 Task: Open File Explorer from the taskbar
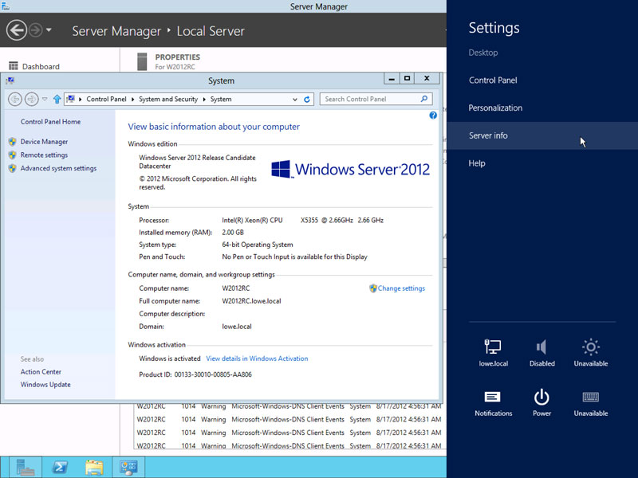94,467
